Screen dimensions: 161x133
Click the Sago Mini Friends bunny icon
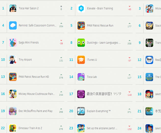(x=13, y=43)
